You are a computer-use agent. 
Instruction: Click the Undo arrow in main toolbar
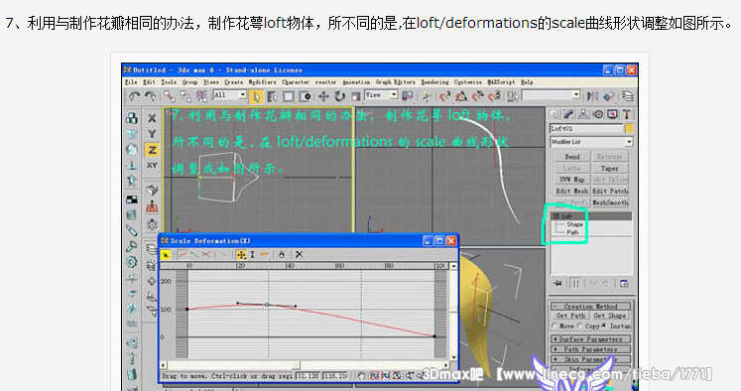click(134, 96)
